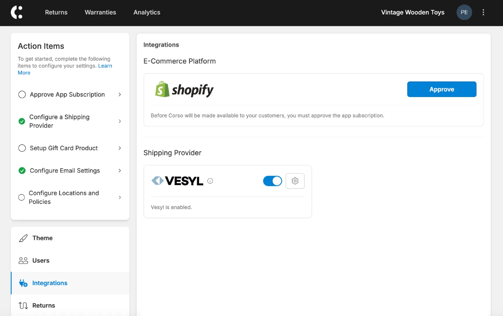Expand chevron for Setup Gift Card Product
The width and height of the screenshot is (503, 316).
tap(120, 148)
